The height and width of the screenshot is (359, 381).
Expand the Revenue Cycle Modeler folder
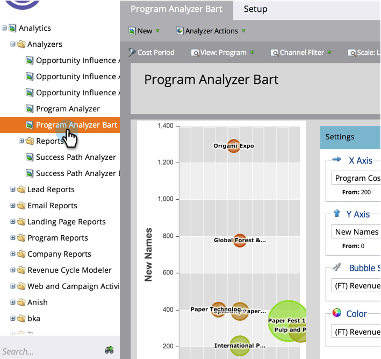[x=13, y=270]
